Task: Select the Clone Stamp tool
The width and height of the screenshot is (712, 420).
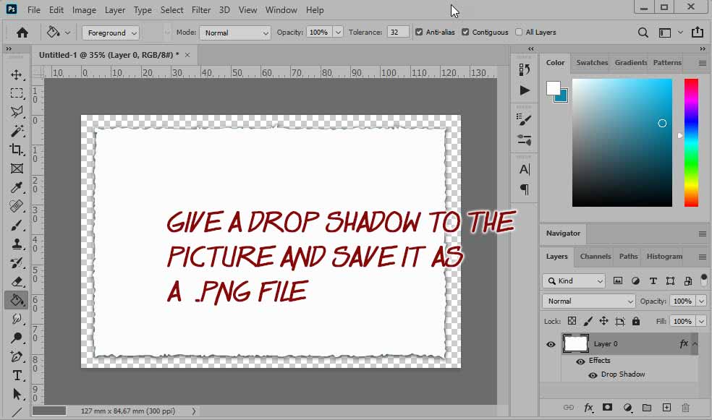Action: click(17, 244)
